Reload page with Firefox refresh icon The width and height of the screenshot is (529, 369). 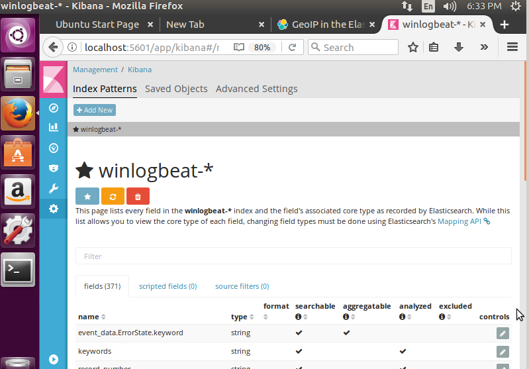[292, 47]
